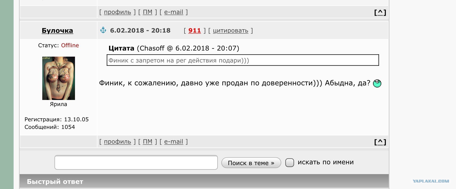456x189 pixels.
Task: Focus the topic search text field
Action: point(136,162)
